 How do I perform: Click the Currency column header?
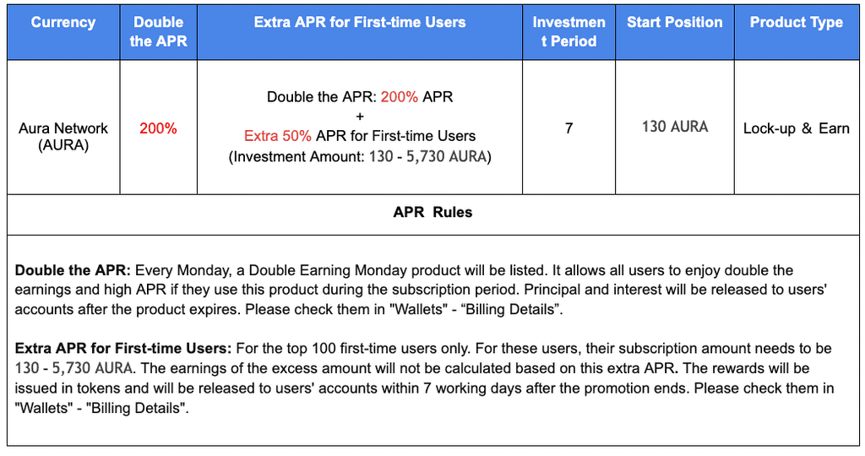pyautogui.click(x=63, y=23)
